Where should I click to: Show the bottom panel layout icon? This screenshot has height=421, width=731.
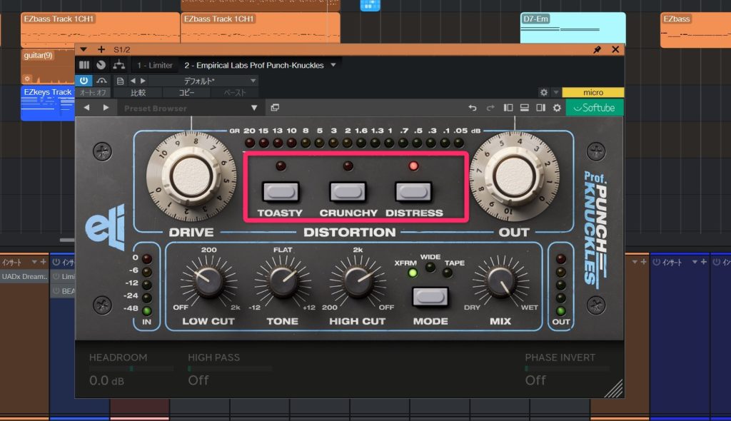524,108
